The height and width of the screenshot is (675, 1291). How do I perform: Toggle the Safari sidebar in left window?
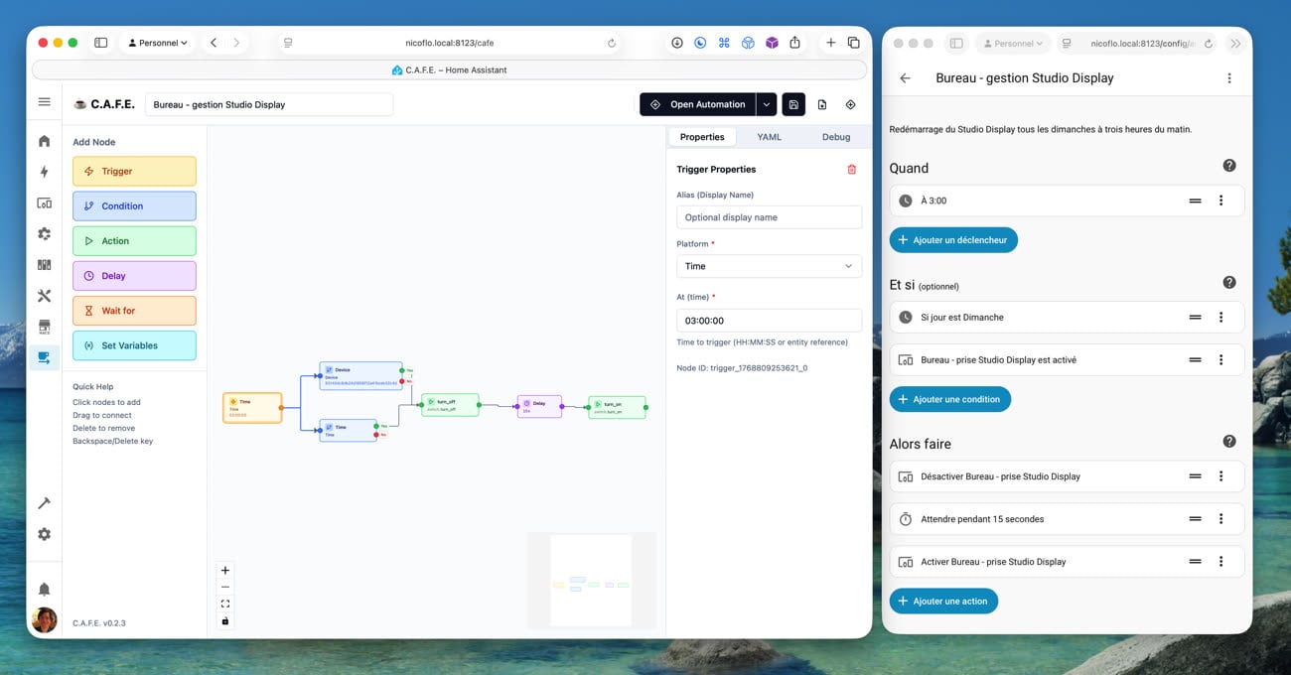click(x=100, y=43)
